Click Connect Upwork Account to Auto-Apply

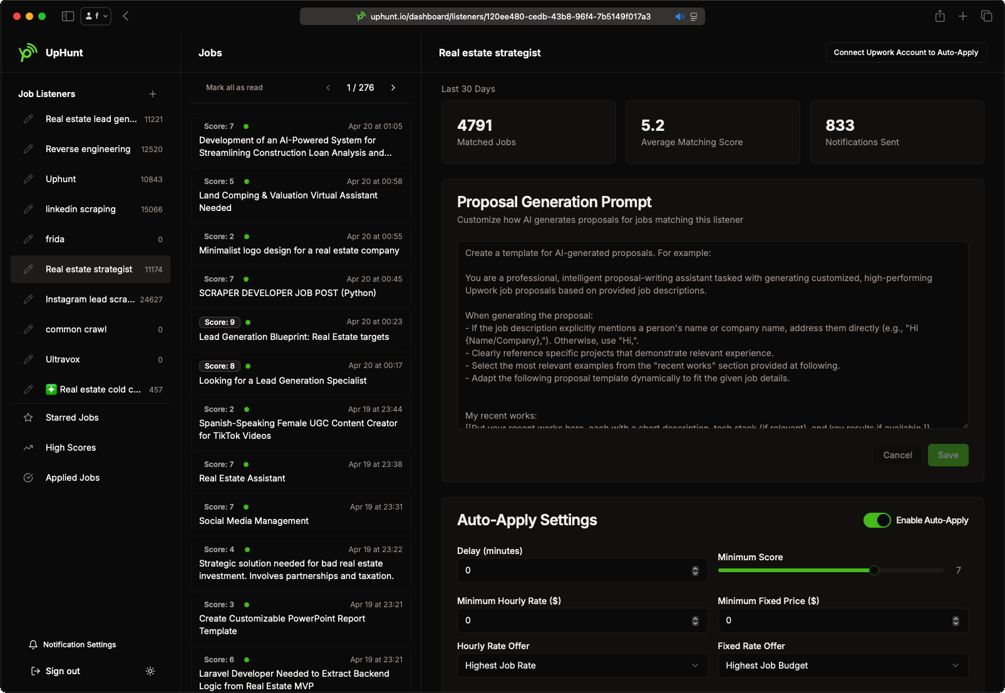pos(906,53)
